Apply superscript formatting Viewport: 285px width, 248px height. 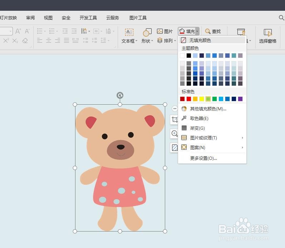point(6,40)
